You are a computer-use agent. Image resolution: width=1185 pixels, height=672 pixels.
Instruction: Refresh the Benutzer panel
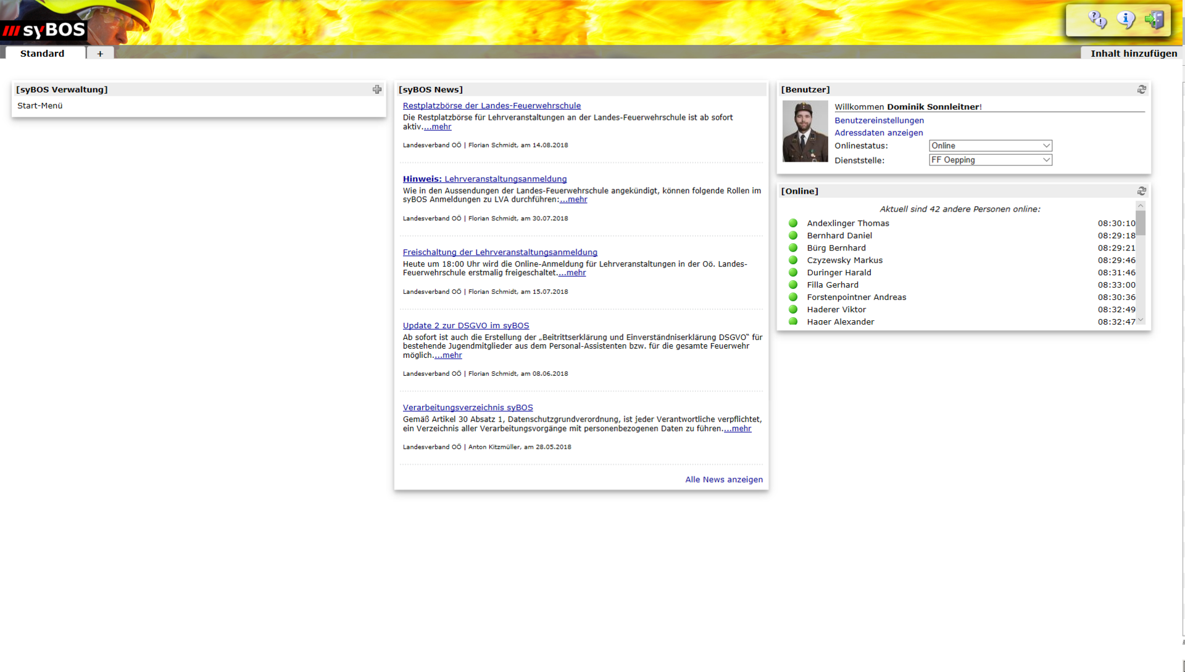pyautogui.click(x=1142, y=89)
